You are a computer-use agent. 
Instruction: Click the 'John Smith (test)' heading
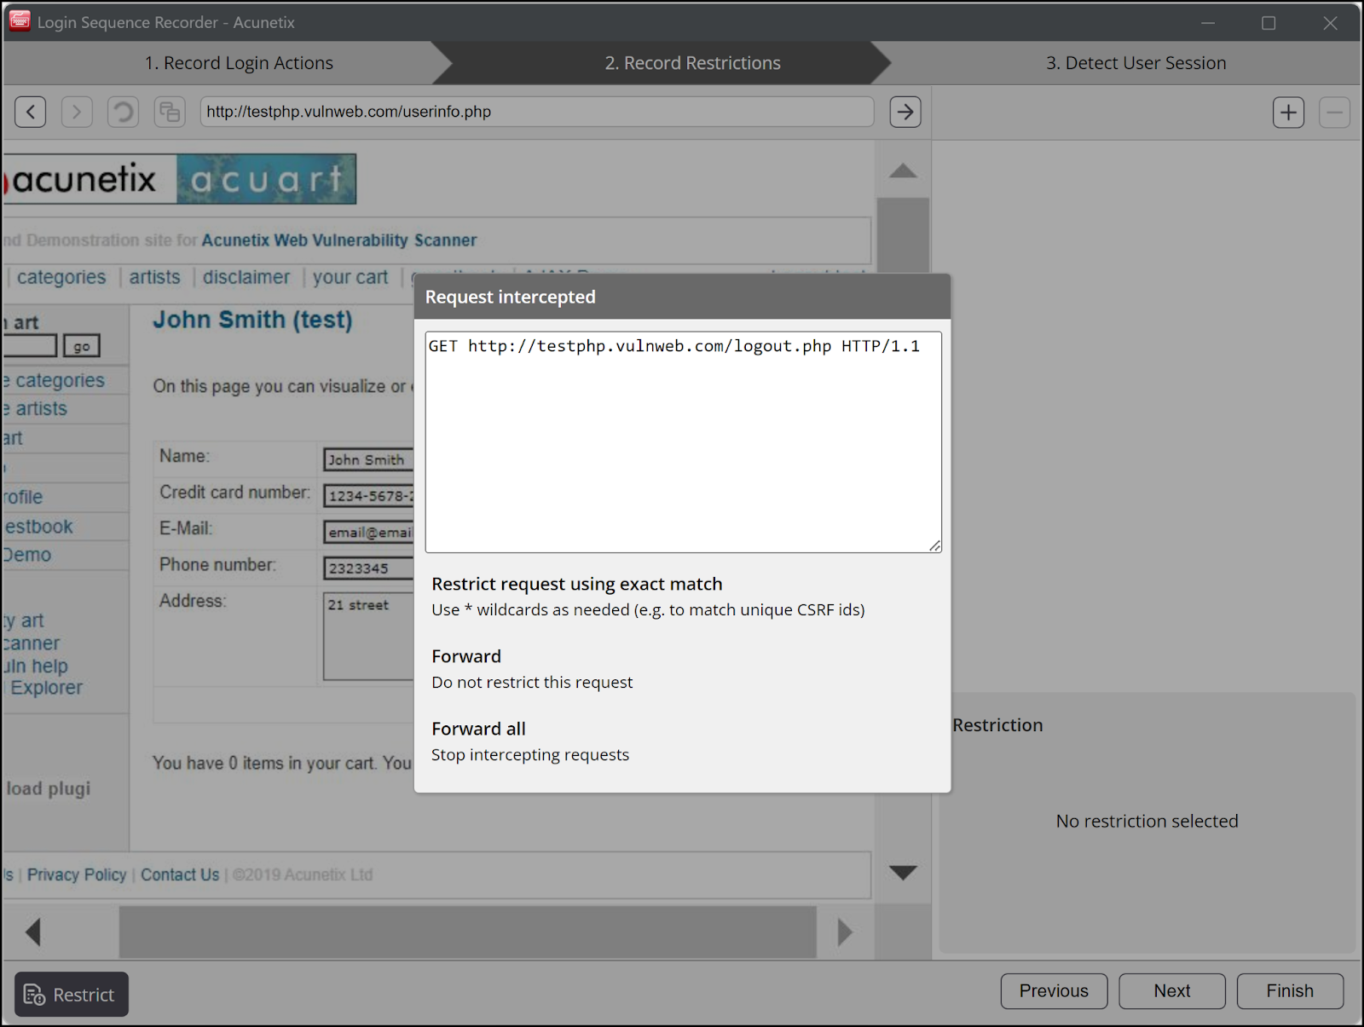(x=252, y=320)
